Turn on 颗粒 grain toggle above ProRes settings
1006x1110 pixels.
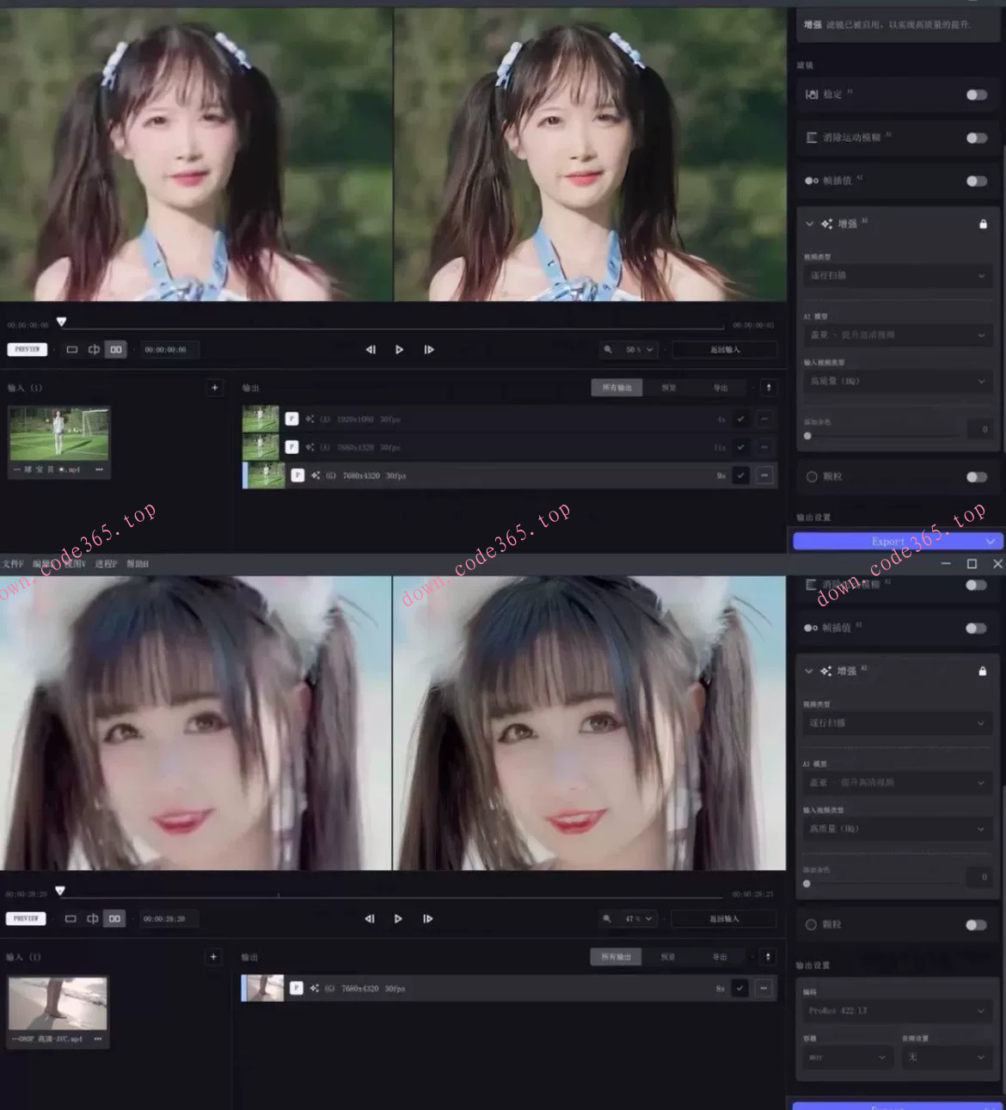point(976,925)
